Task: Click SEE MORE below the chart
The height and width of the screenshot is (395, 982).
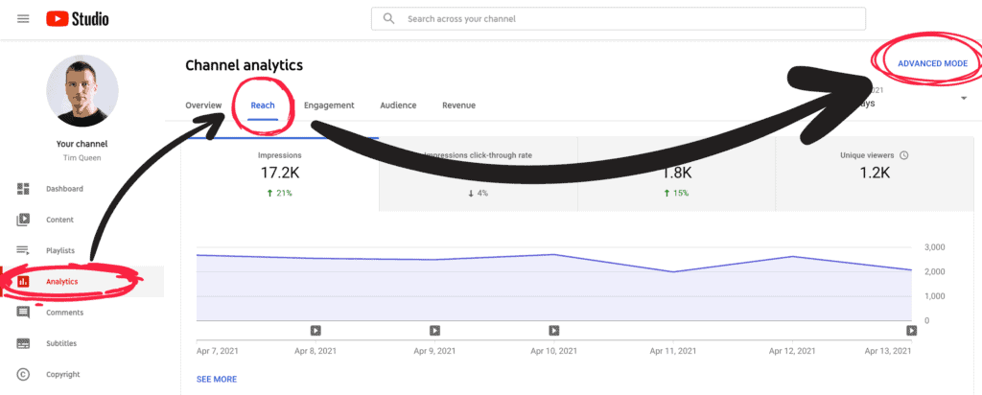Action: [217, 379]
